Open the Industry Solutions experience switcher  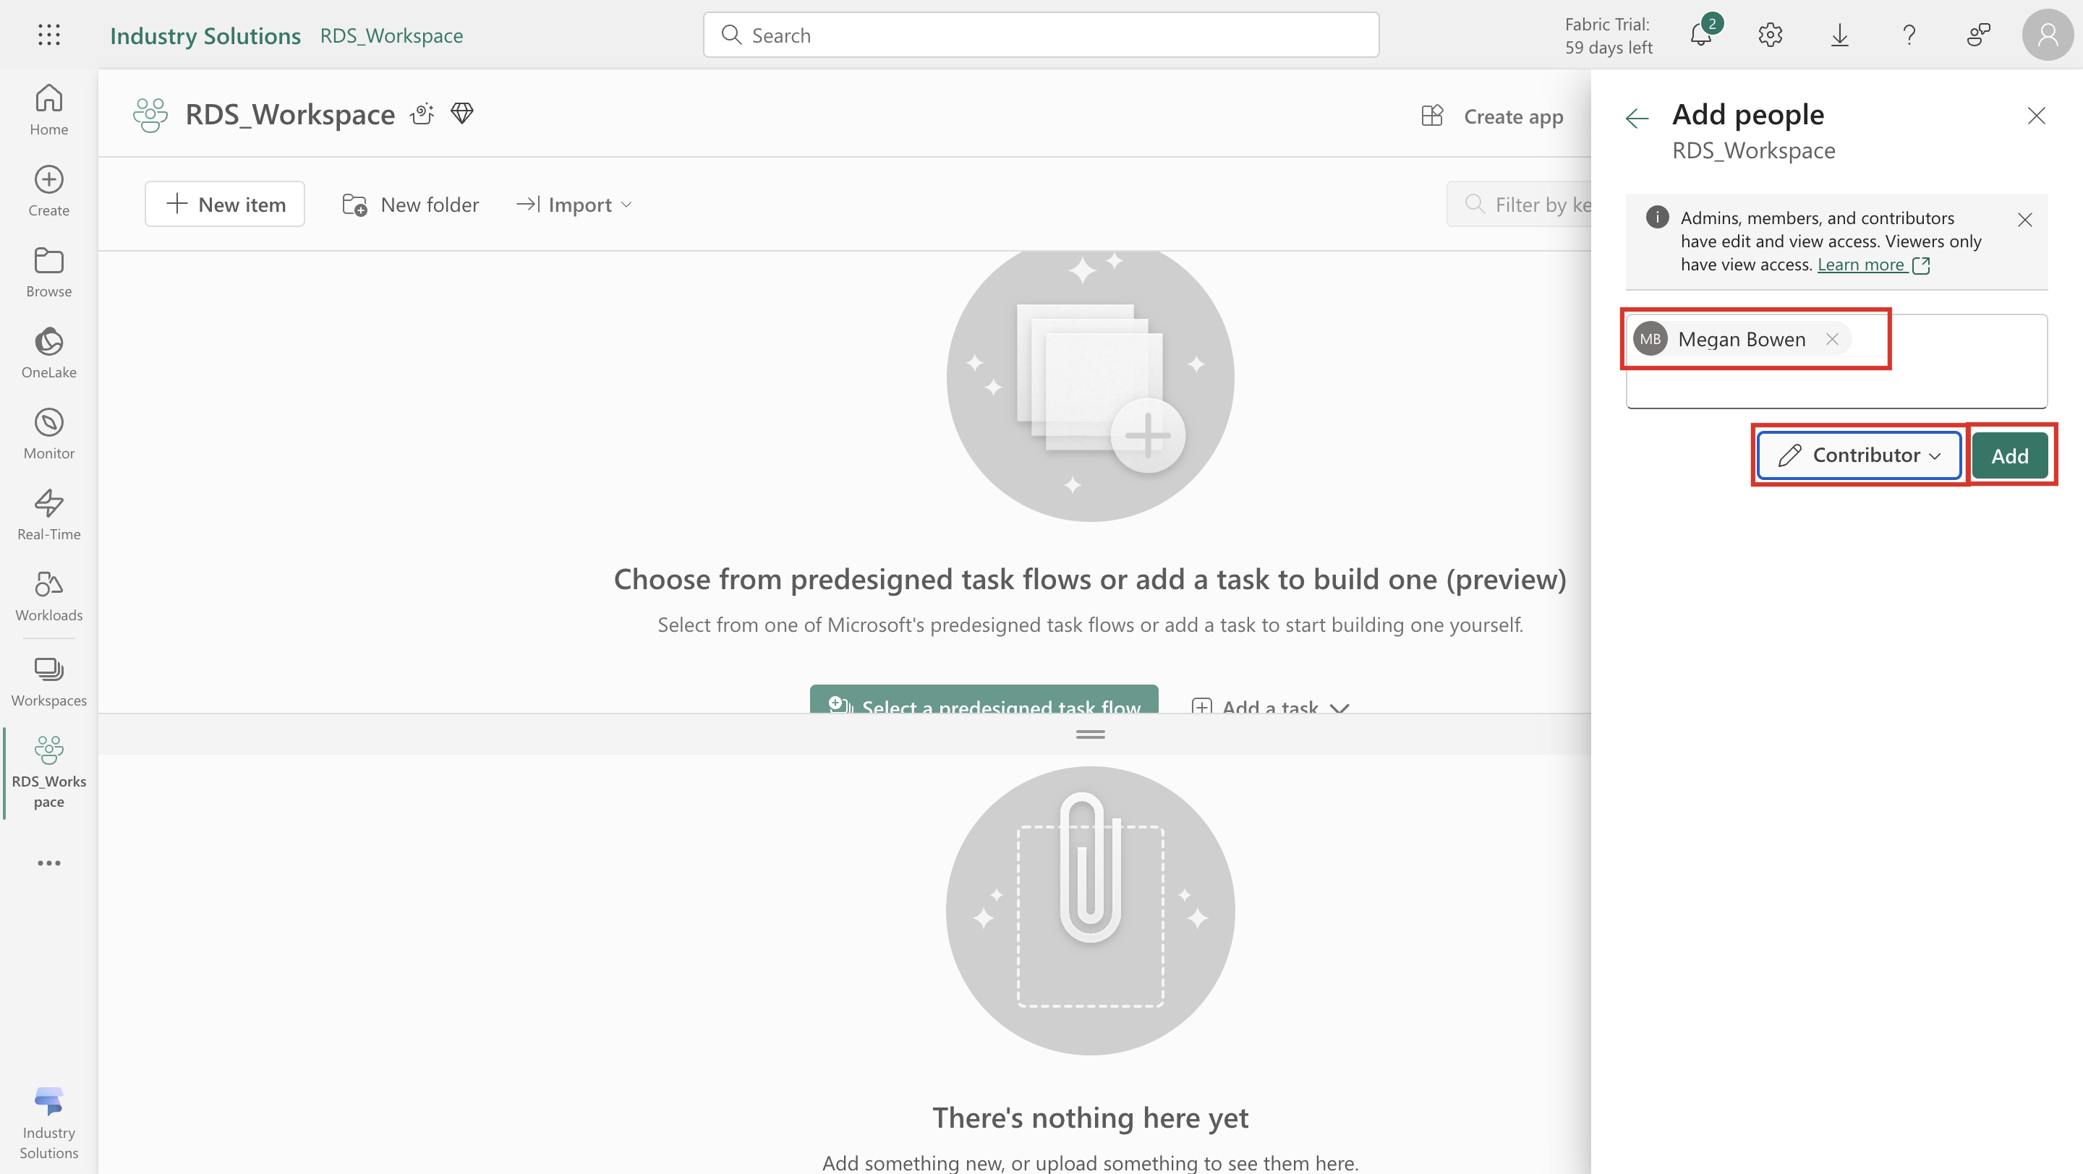click(x=48, y=1123)
